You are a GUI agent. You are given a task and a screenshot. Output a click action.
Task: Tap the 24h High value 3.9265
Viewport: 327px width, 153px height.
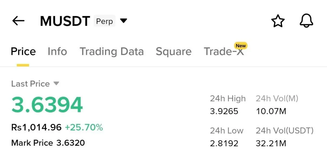(224, 111)
